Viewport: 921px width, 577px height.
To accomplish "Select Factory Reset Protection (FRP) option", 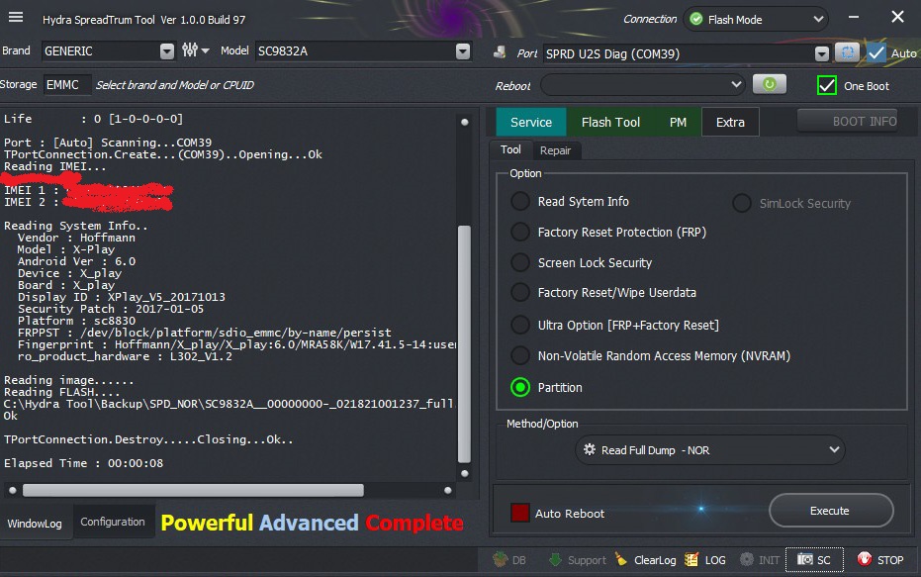I will [x=520, y=233].
